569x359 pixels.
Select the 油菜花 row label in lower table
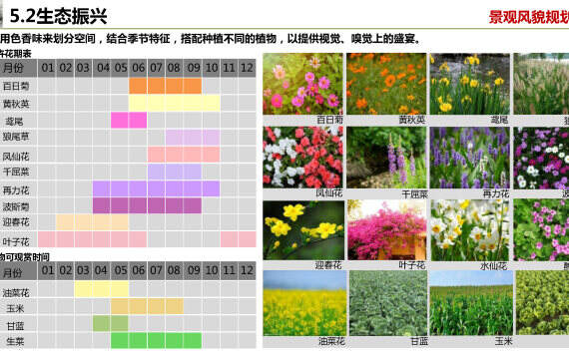[x=16, y=292]
